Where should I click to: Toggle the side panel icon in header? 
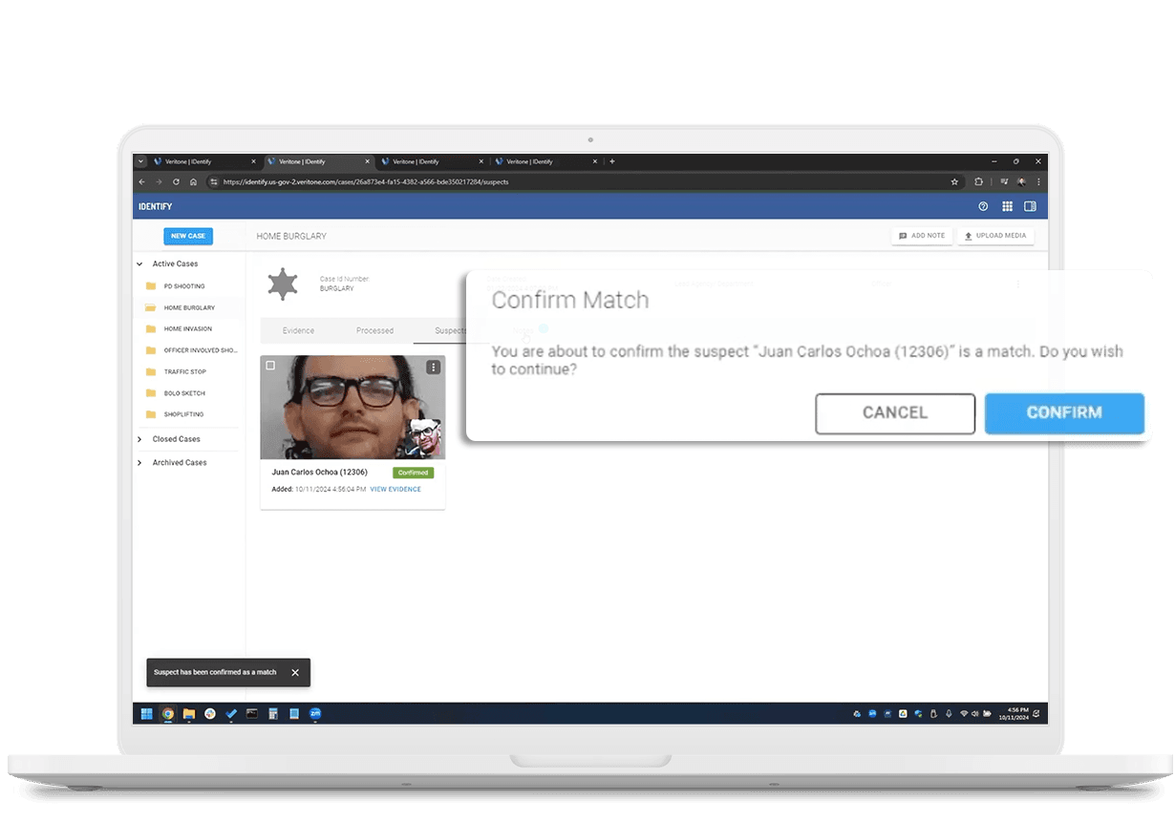click(x=1030, y=206)
